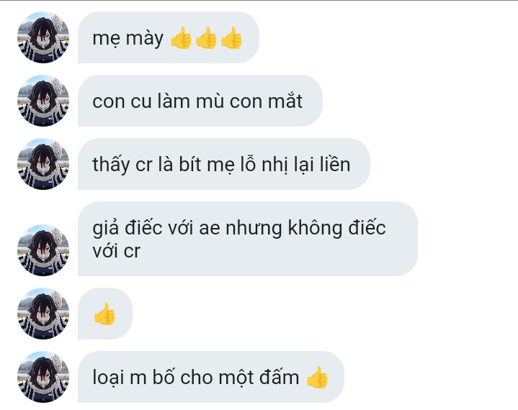Click avatar beside single thumbs-up message
The height and width of the screenshot is (410, 518).
pyautogui.click(x=43, y=314)
